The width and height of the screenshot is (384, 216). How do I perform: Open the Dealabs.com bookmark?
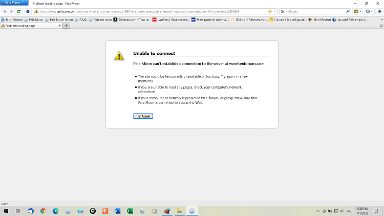click(132, 19)
